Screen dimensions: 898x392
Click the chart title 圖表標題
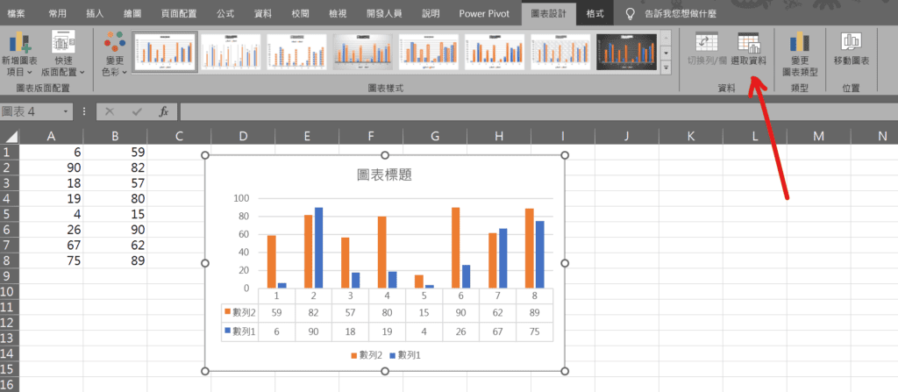tap(384, 176)
